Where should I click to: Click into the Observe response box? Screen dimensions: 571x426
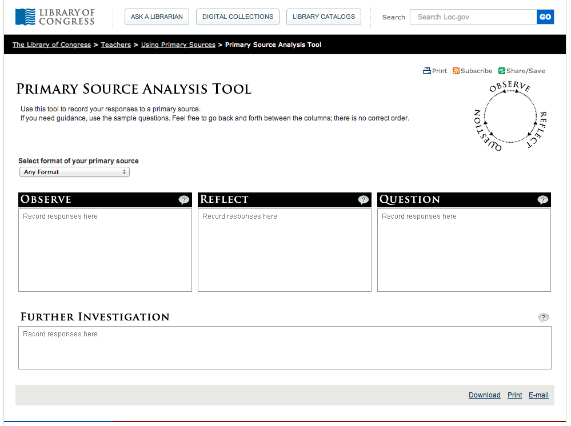(x=105, y=250)
